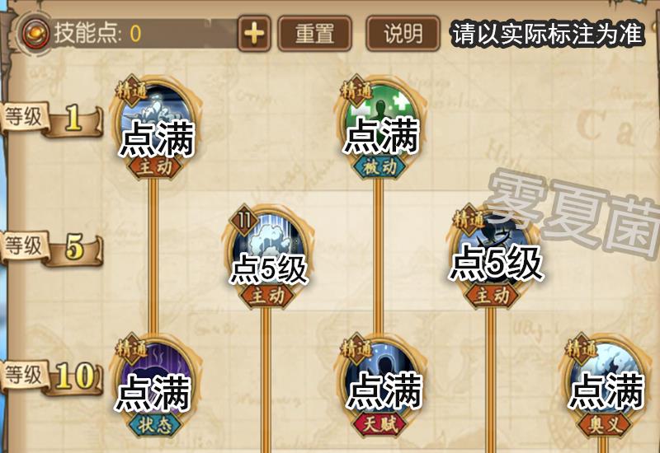The image size is (660, 453).
Task: Open the 说明 description button
Action: click(403, 34)
